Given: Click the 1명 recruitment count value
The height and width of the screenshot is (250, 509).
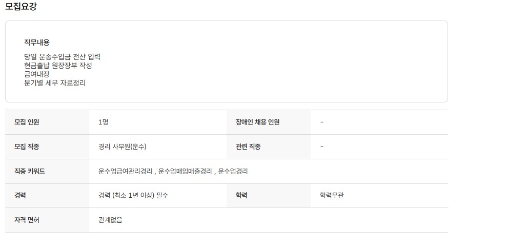Looking at the screenshot, I should [x=103, y=122].
